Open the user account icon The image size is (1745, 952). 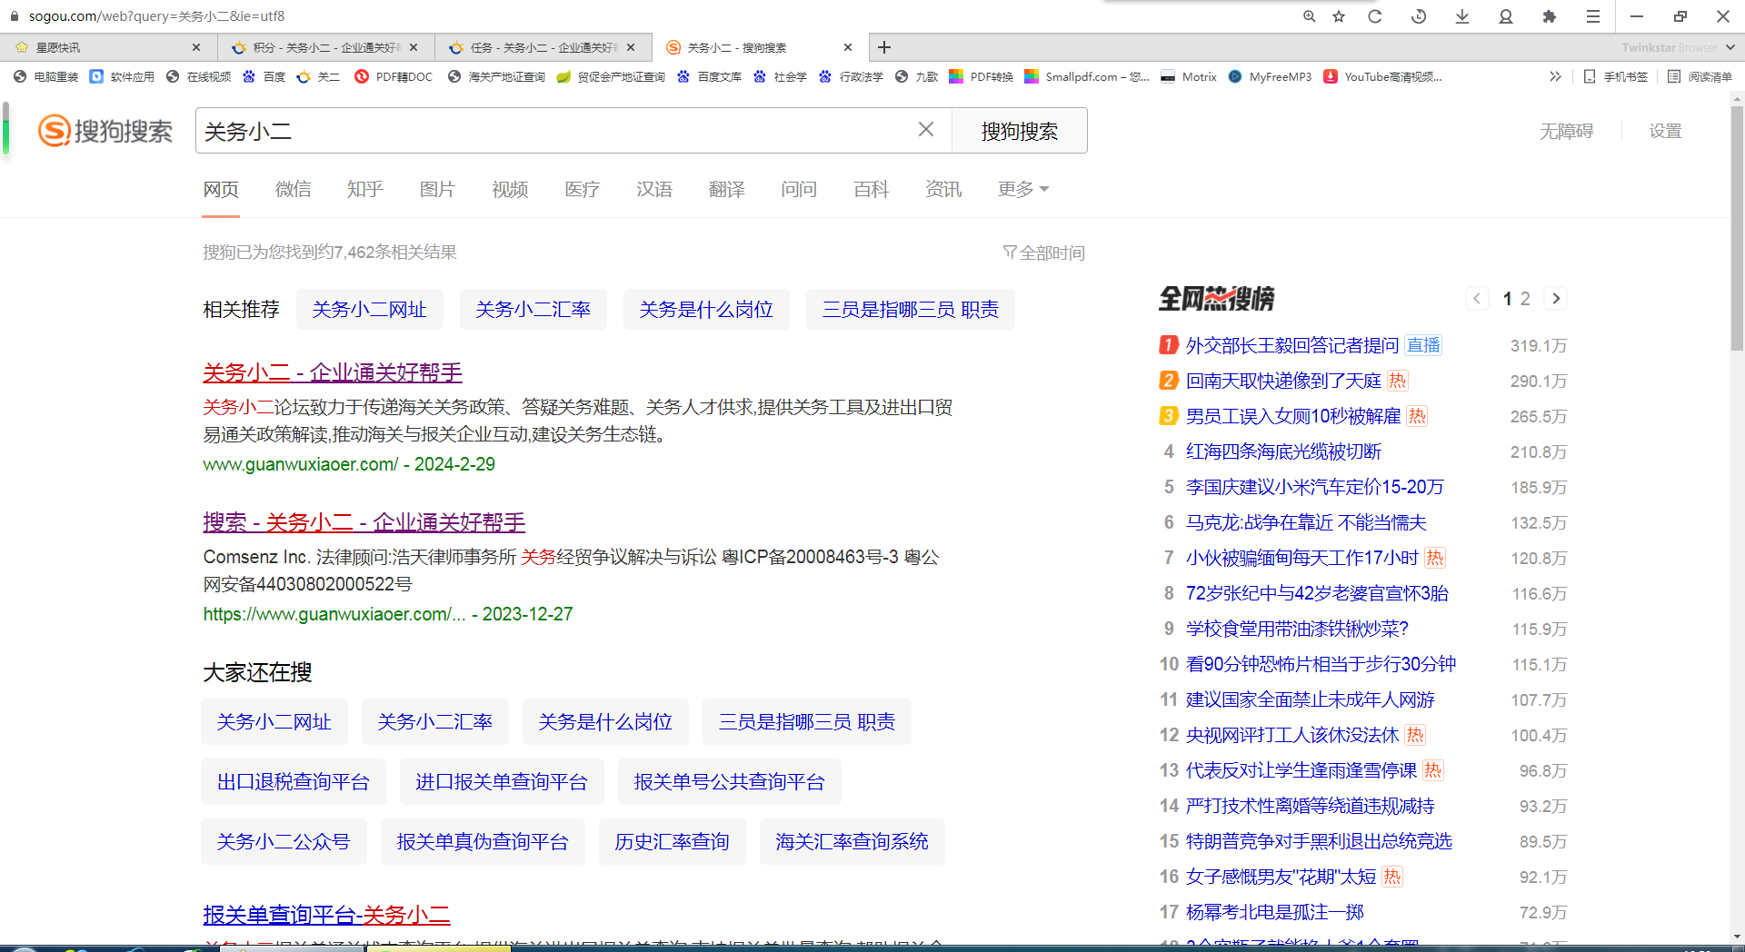point(1506,16)
